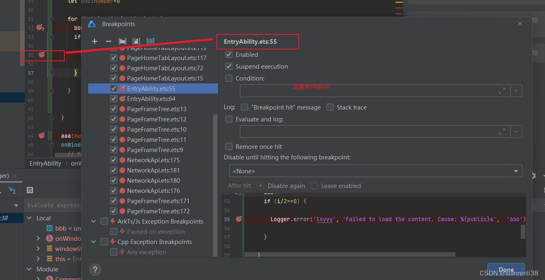Toggle group by file icon
Image resolution: width=545 pixels, height=280 pixels.
(x=136, y=41)
